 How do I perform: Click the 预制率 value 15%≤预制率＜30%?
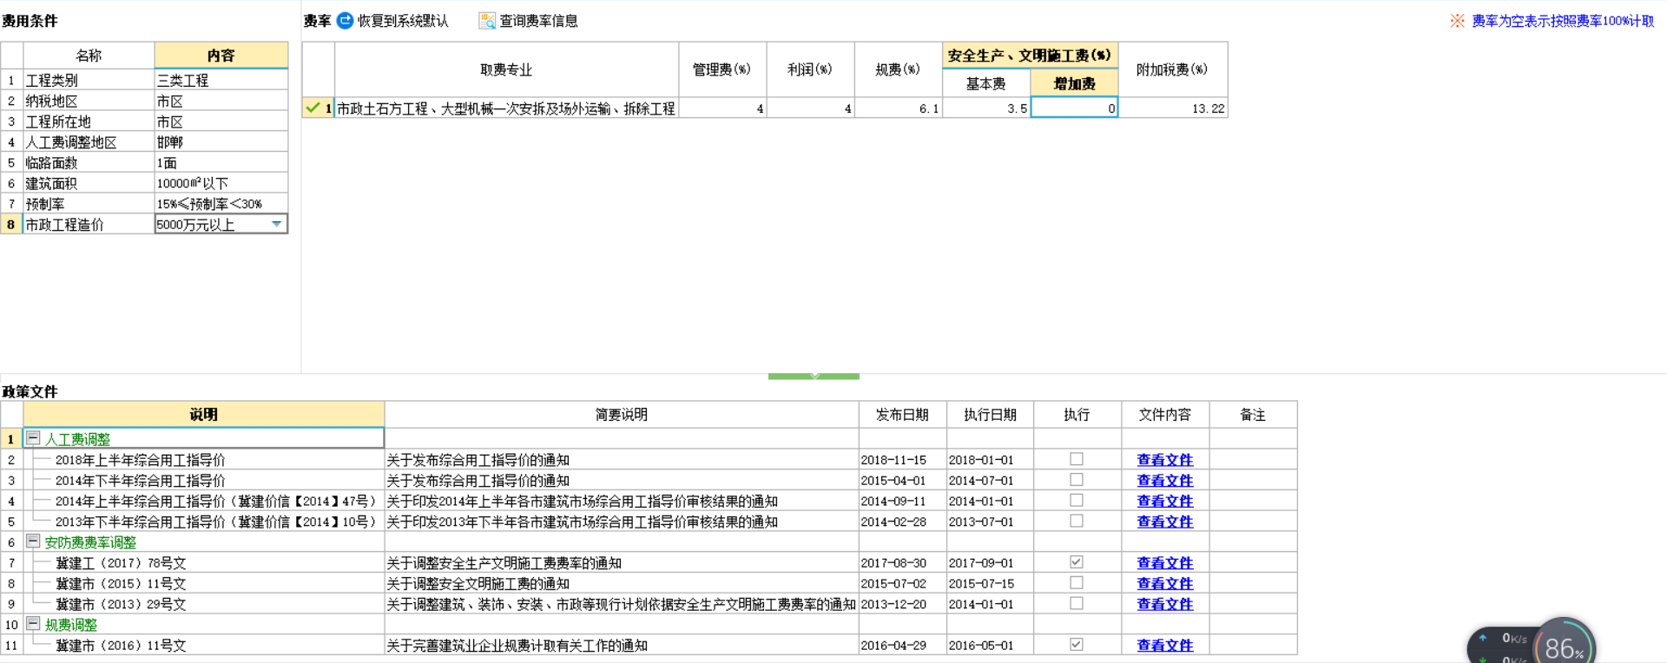coord(221,203)
